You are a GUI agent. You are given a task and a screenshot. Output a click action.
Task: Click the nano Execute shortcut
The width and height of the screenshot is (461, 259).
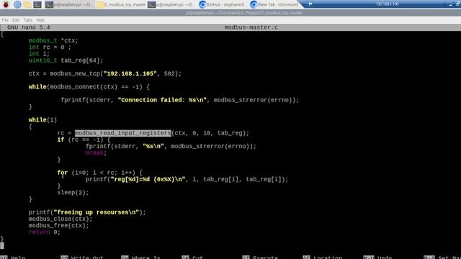point(260,258)
